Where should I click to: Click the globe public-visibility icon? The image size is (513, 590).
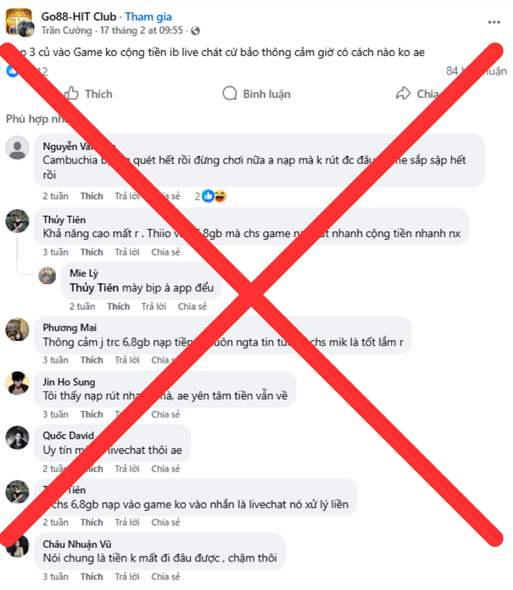pyautogui.click(x=196, y=31)
